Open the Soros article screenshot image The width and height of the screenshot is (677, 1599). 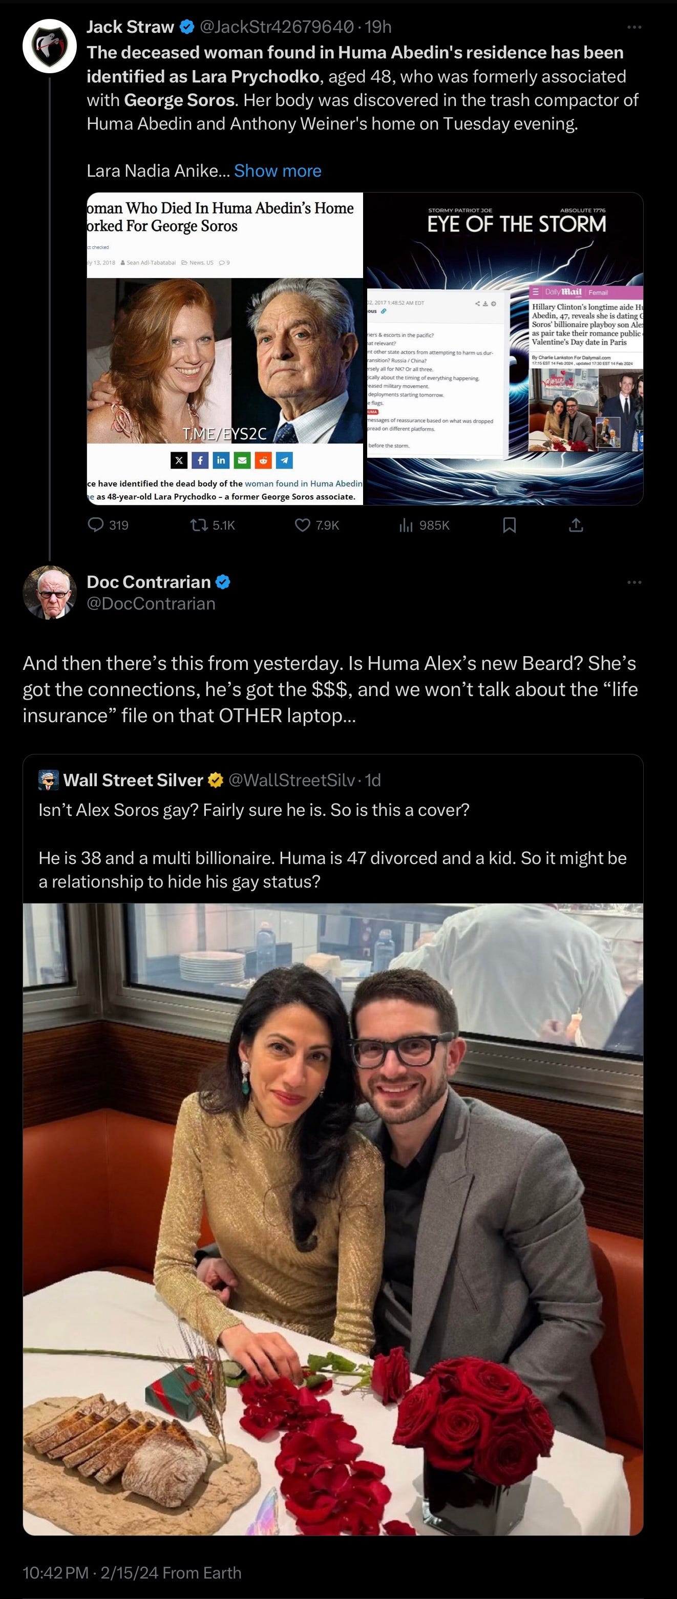pyautogui.click(x=225, y=348)
